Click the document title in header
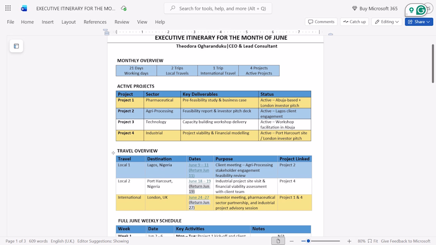Screen dimensions: 436x245 (76, 8)
